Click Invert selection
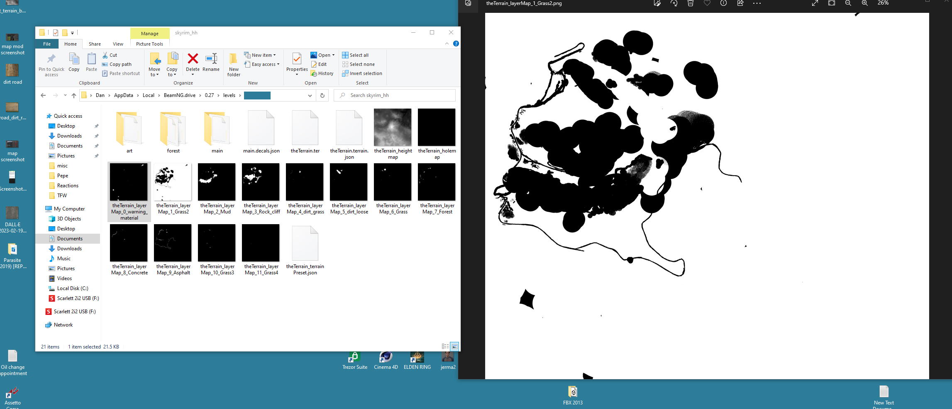 point(362,73)
